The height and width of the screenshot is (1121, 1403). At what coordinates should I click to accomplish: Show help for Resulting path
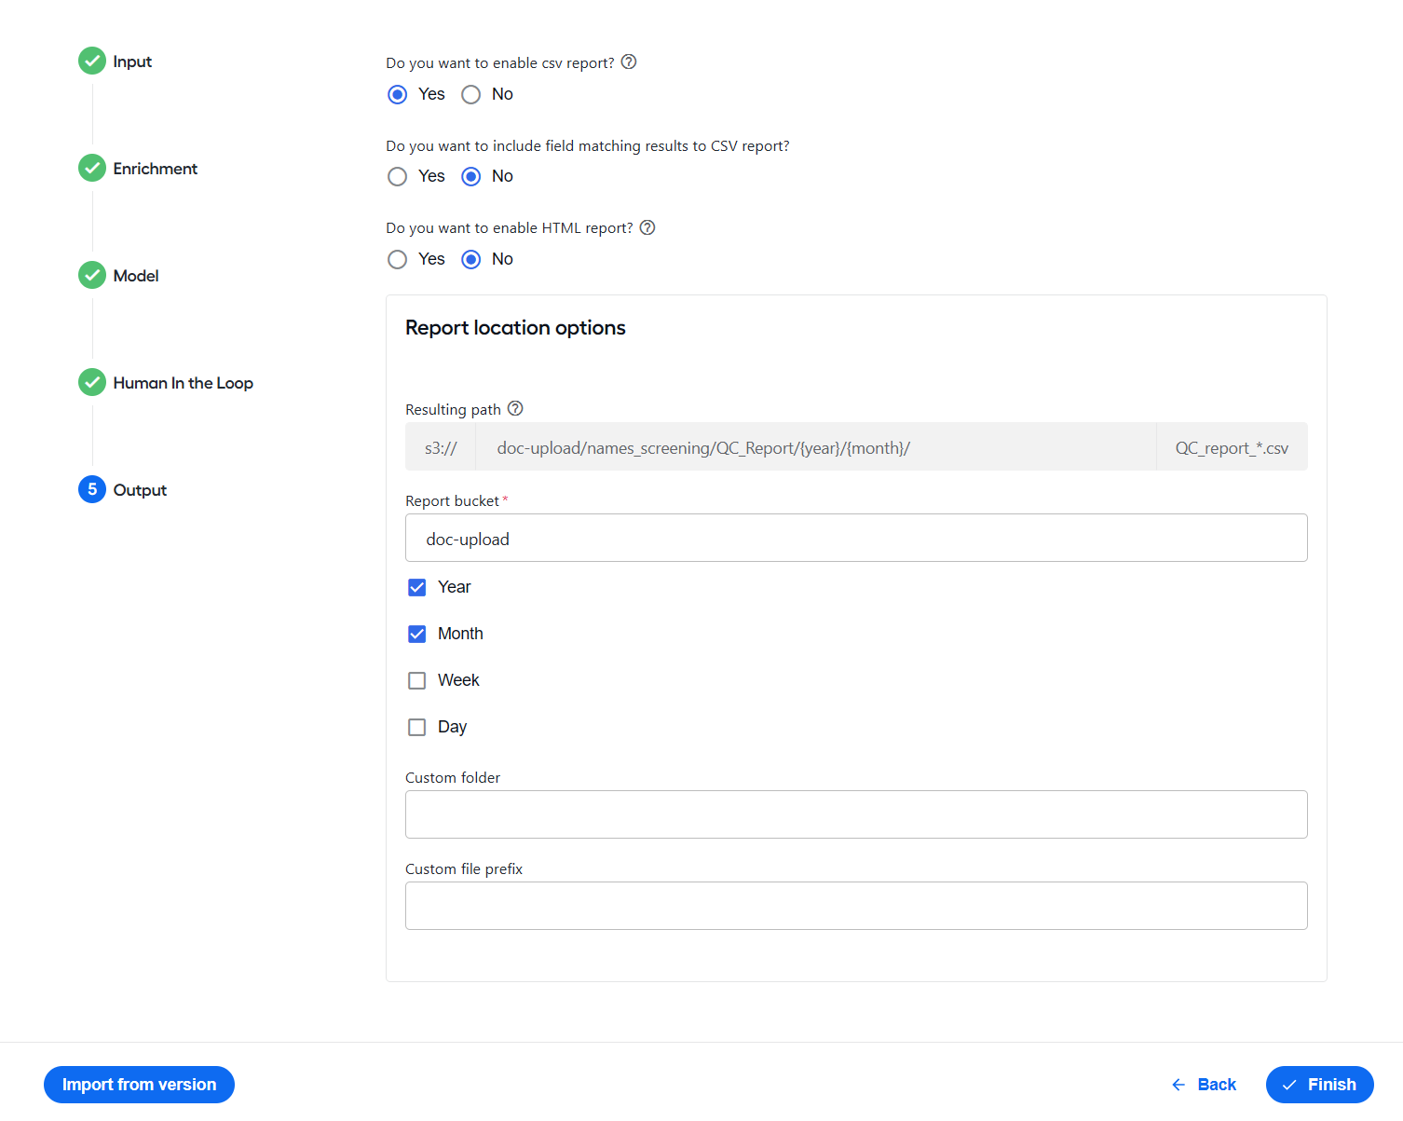pyautogui.click(x=515, y=409)
